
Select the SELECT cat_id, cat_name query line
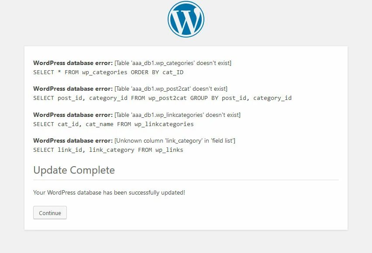coord(114,124)
